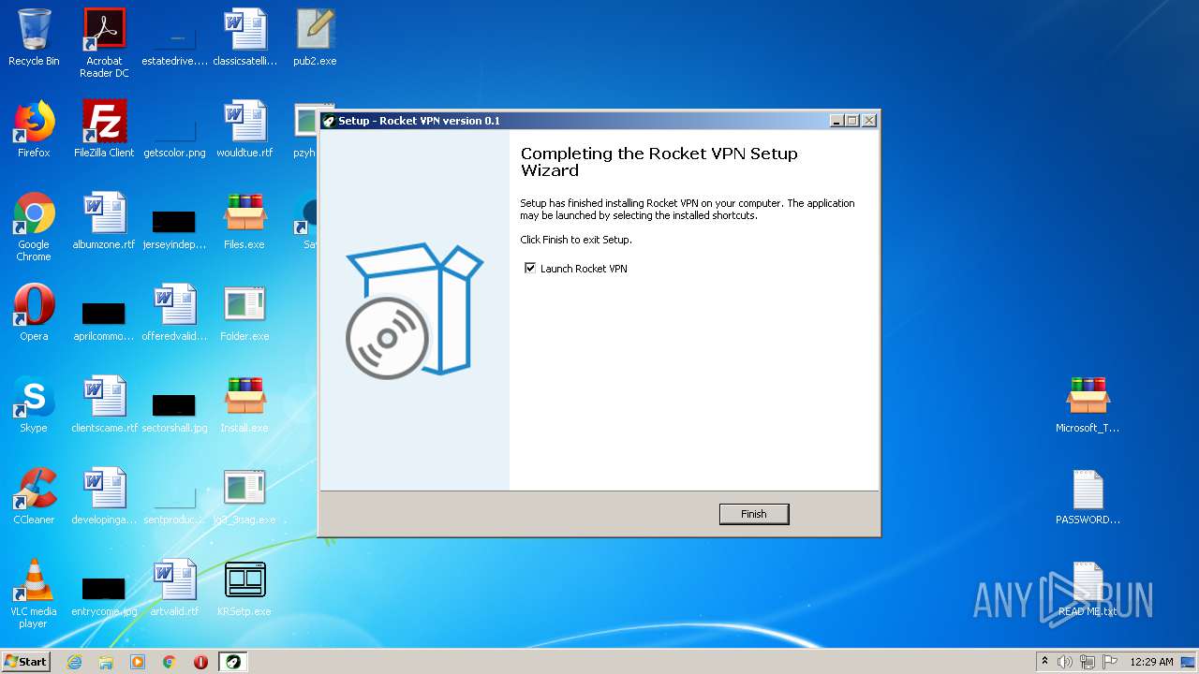Select the classicsatelli... document icon

click(x=244, y=38)
